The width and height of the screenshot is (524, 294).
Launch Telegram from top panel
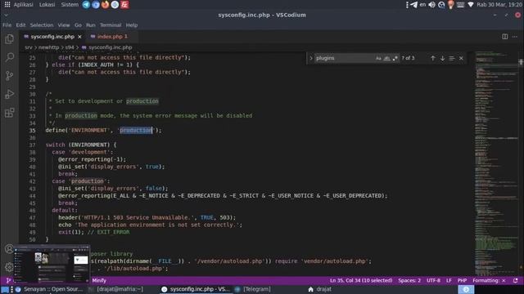(x=86, y=5)
